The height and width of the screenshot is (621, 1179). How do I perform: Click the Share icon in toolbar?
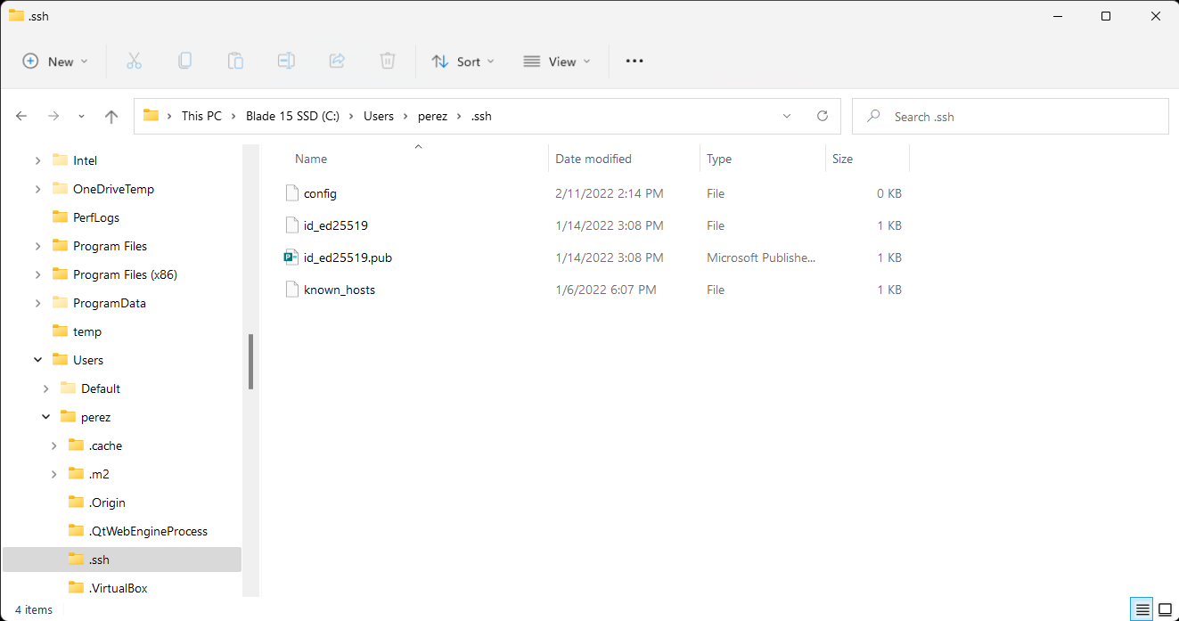pos(337,61)
